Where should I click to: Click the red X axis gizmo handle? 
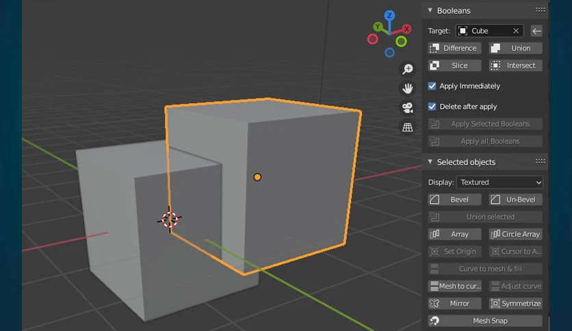pyautogui.click(x=406, y=29)
